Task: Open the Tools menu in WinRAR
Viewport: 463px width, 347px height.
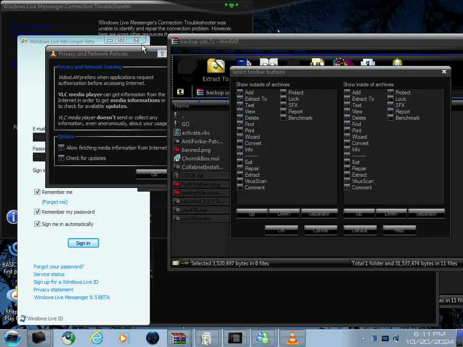Action: [229, 51]
